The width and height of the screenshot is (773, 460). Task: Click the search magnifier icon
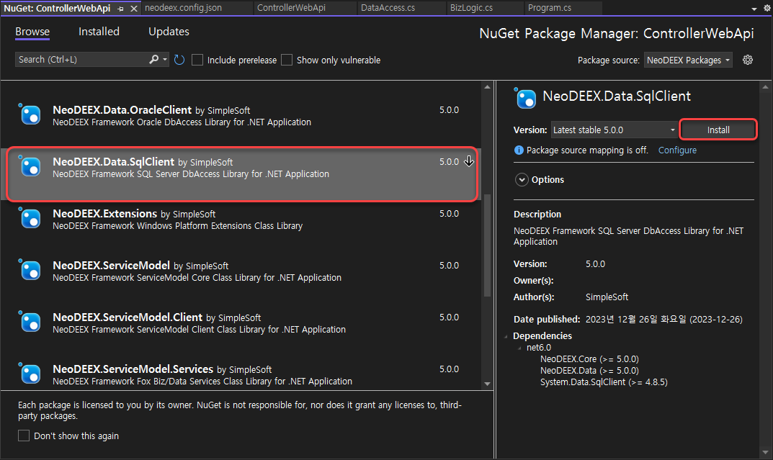tap(154, 60)
